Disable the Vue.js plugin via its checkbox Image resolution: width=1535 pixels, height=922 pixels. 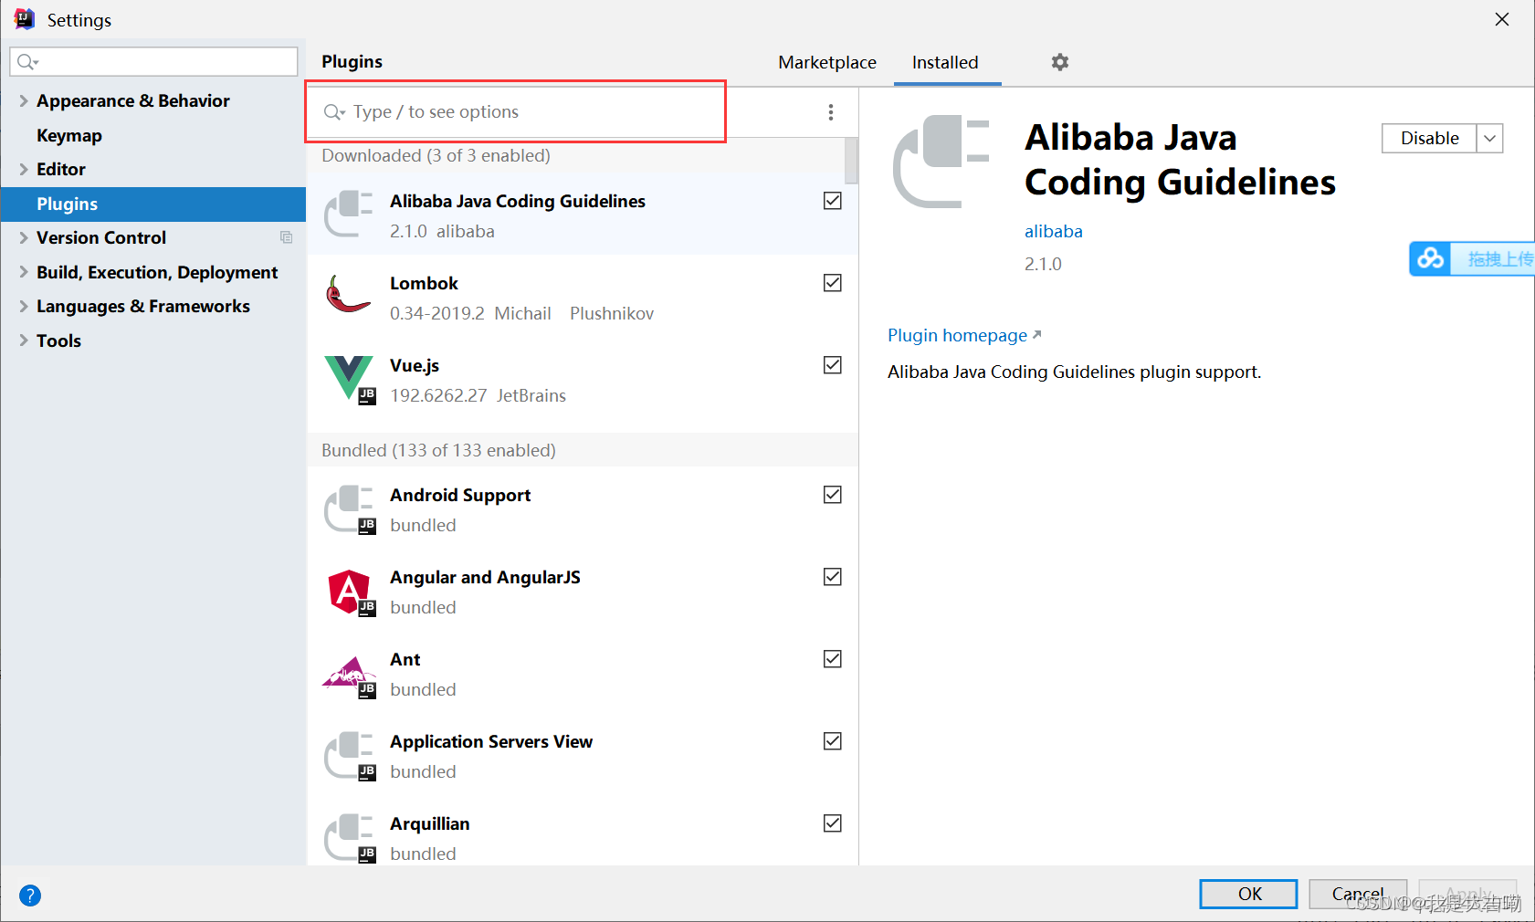coord(832,365)
